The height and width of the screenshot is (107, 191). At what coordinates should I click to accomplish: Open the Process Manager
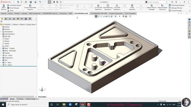click(x=175, y=10)
